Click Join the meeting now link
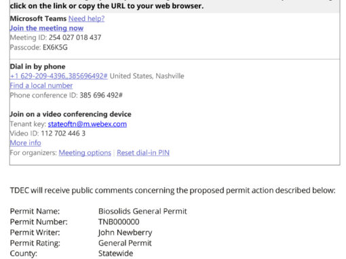The image size is (346, 259). pos(47,28)
